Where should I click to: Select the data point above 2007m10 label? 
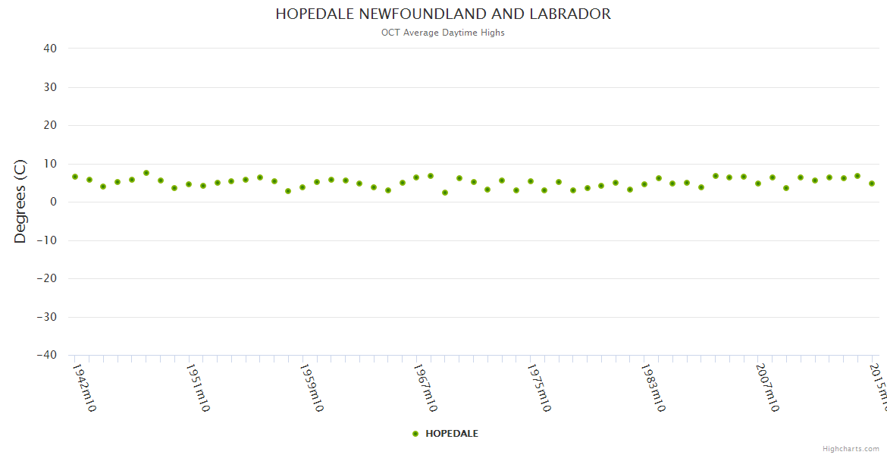pos(758,184)
